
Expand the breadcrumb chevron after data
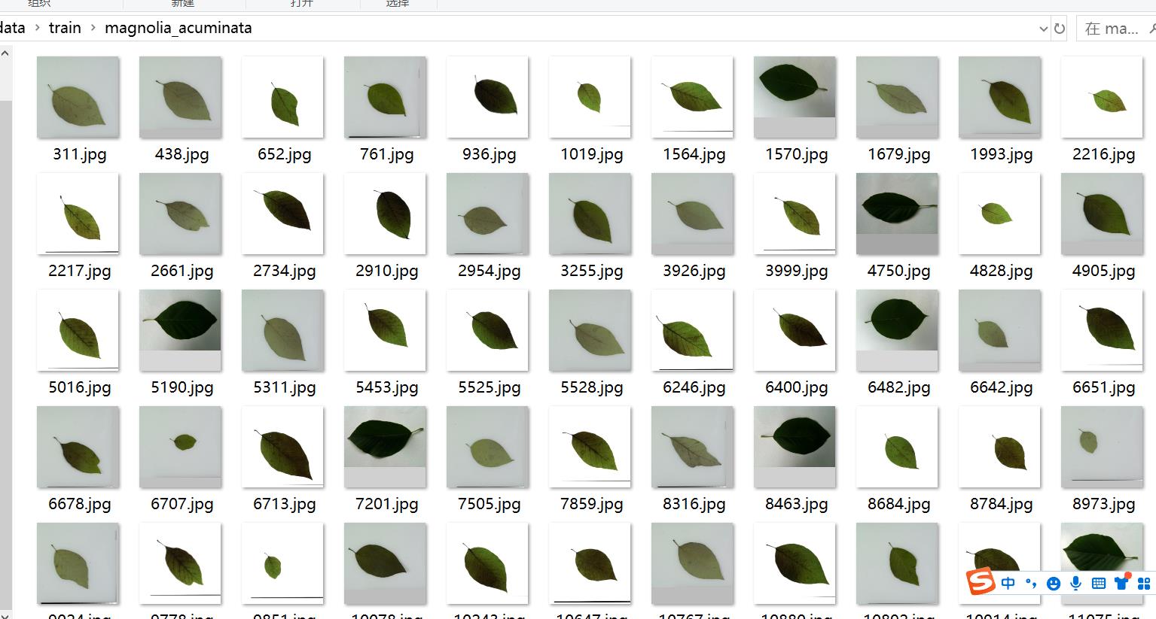37,28
